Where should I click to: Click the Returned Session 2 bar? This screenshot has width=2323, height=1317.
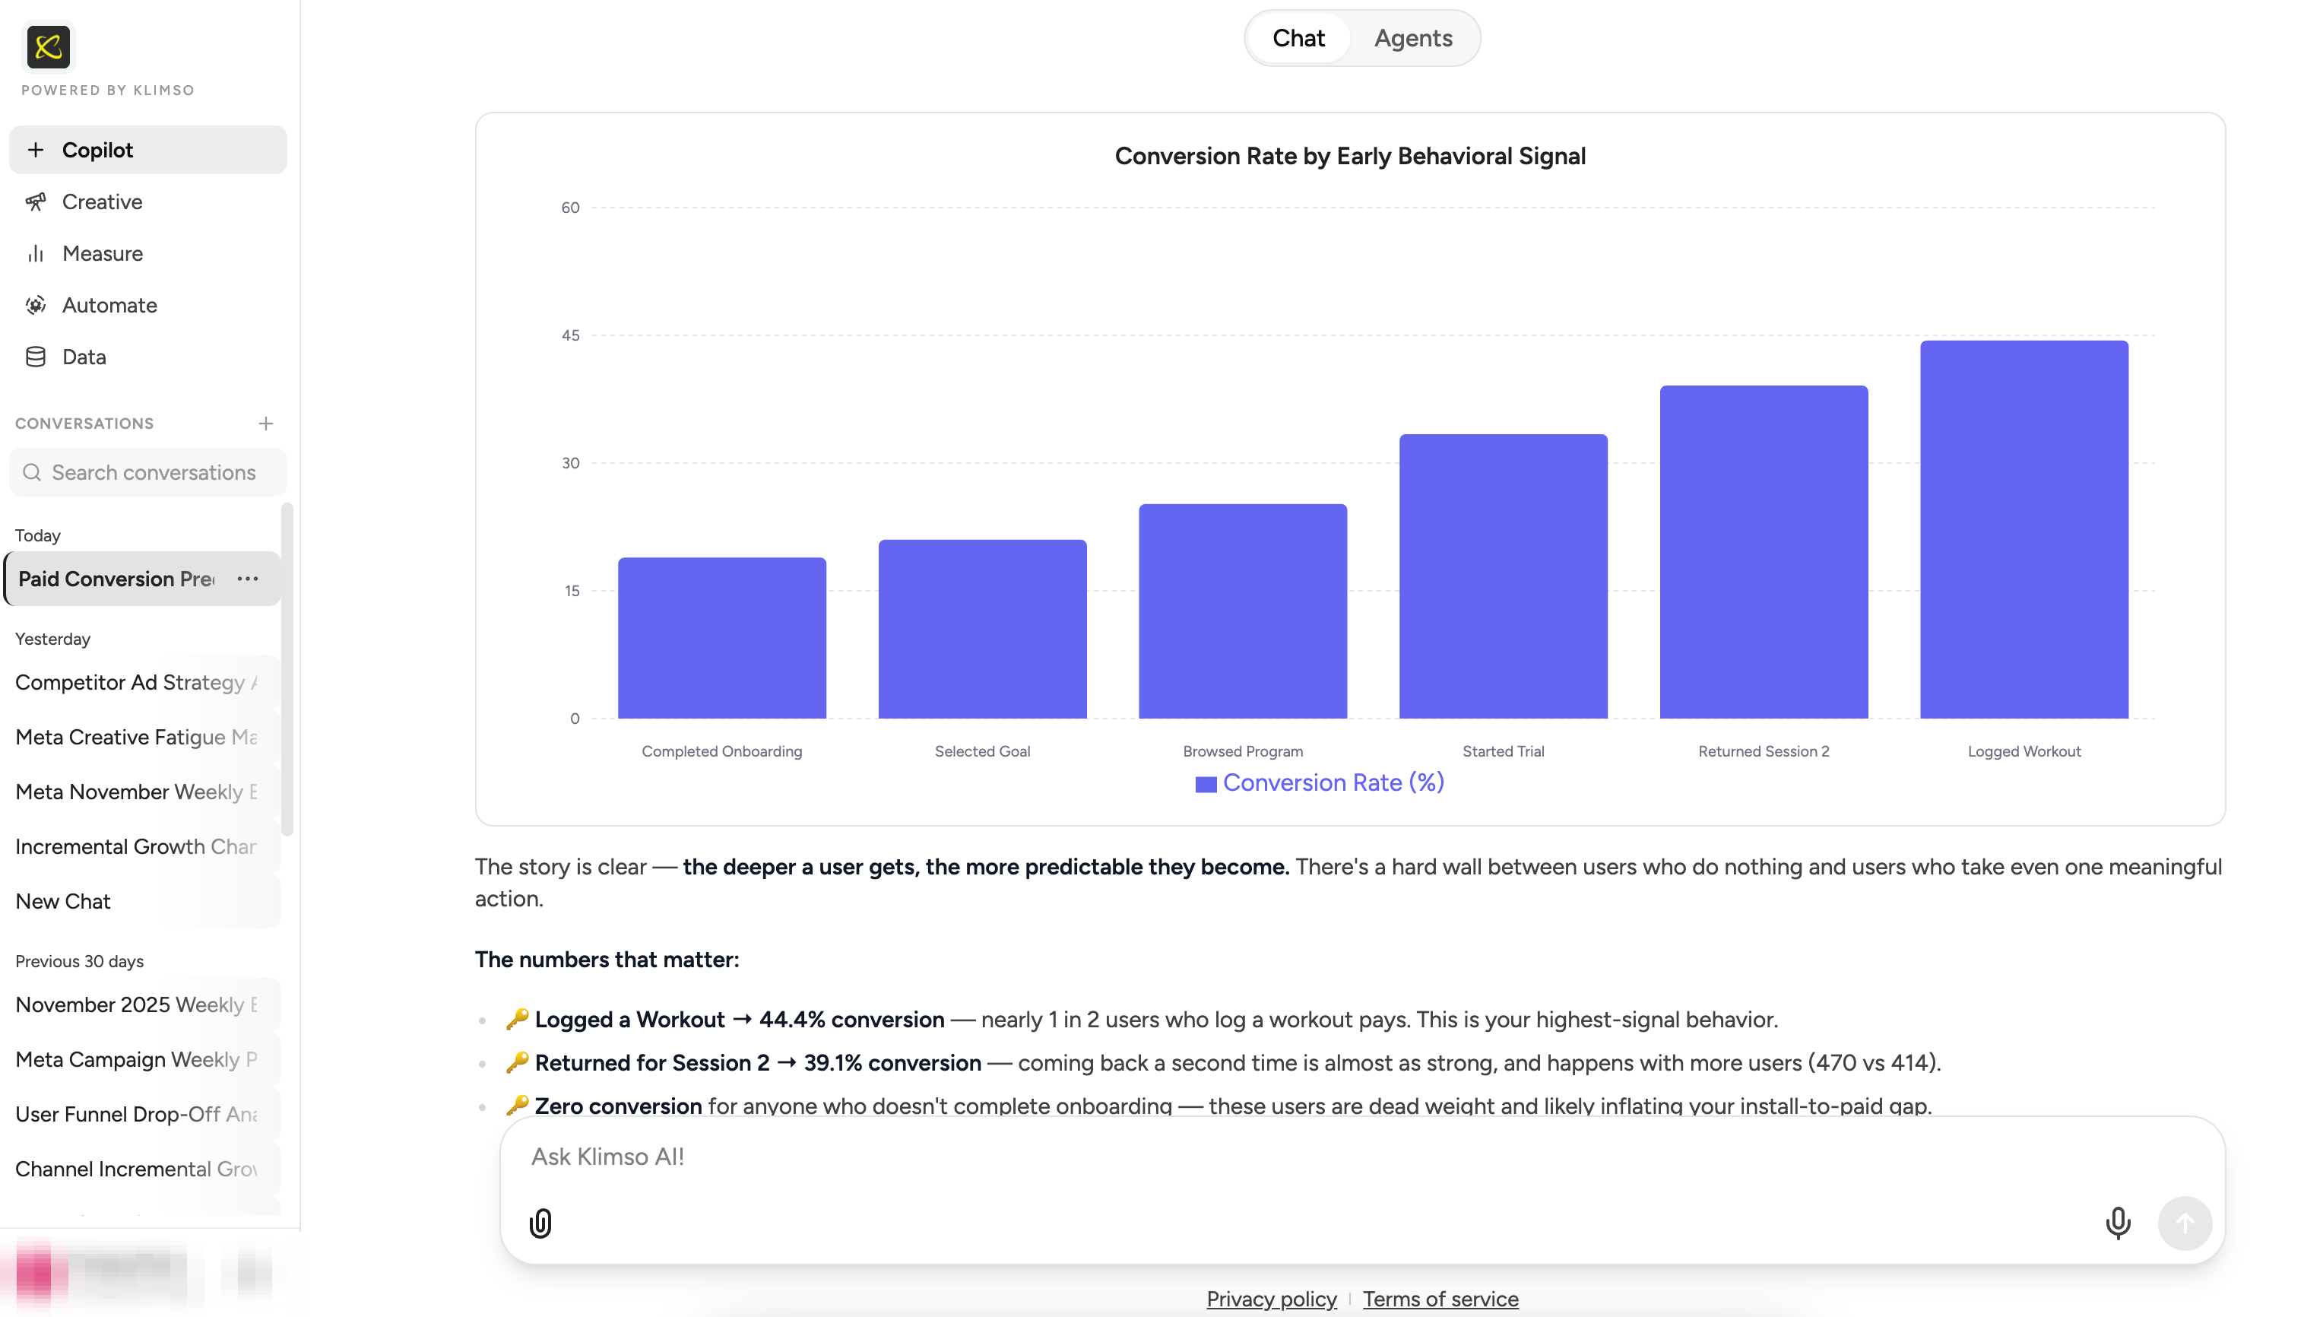coord(1764,552)
